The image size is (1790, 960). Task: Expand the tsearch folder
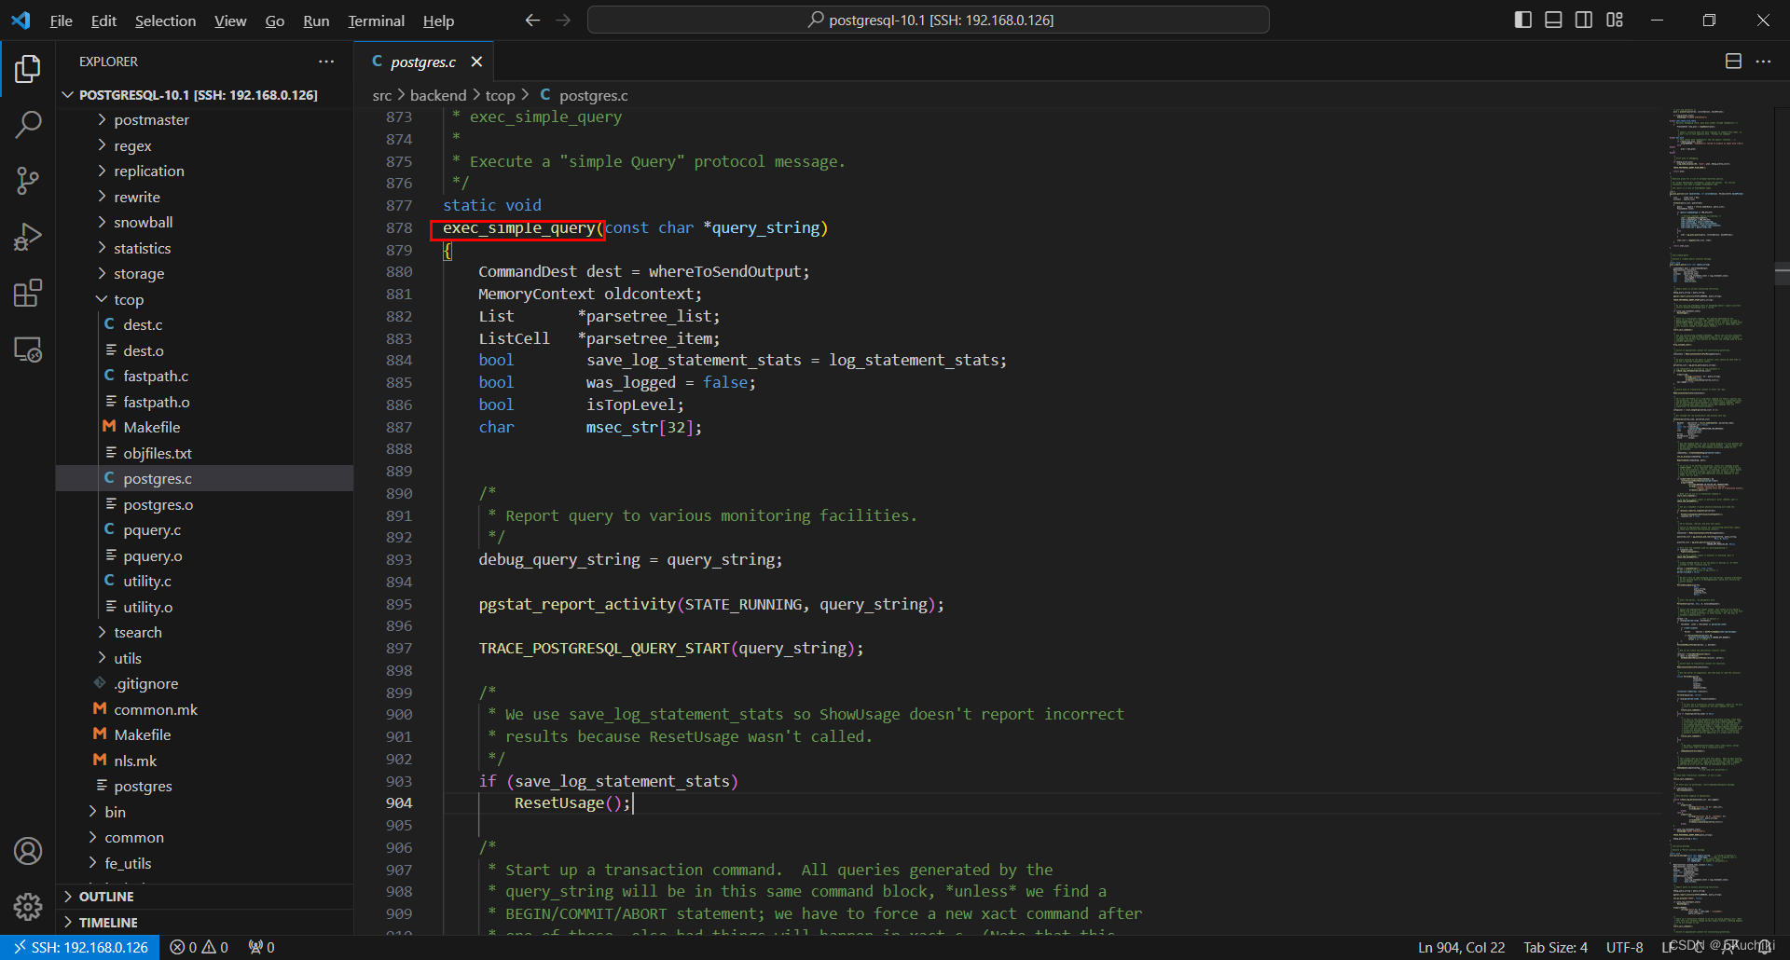[138, 633]
